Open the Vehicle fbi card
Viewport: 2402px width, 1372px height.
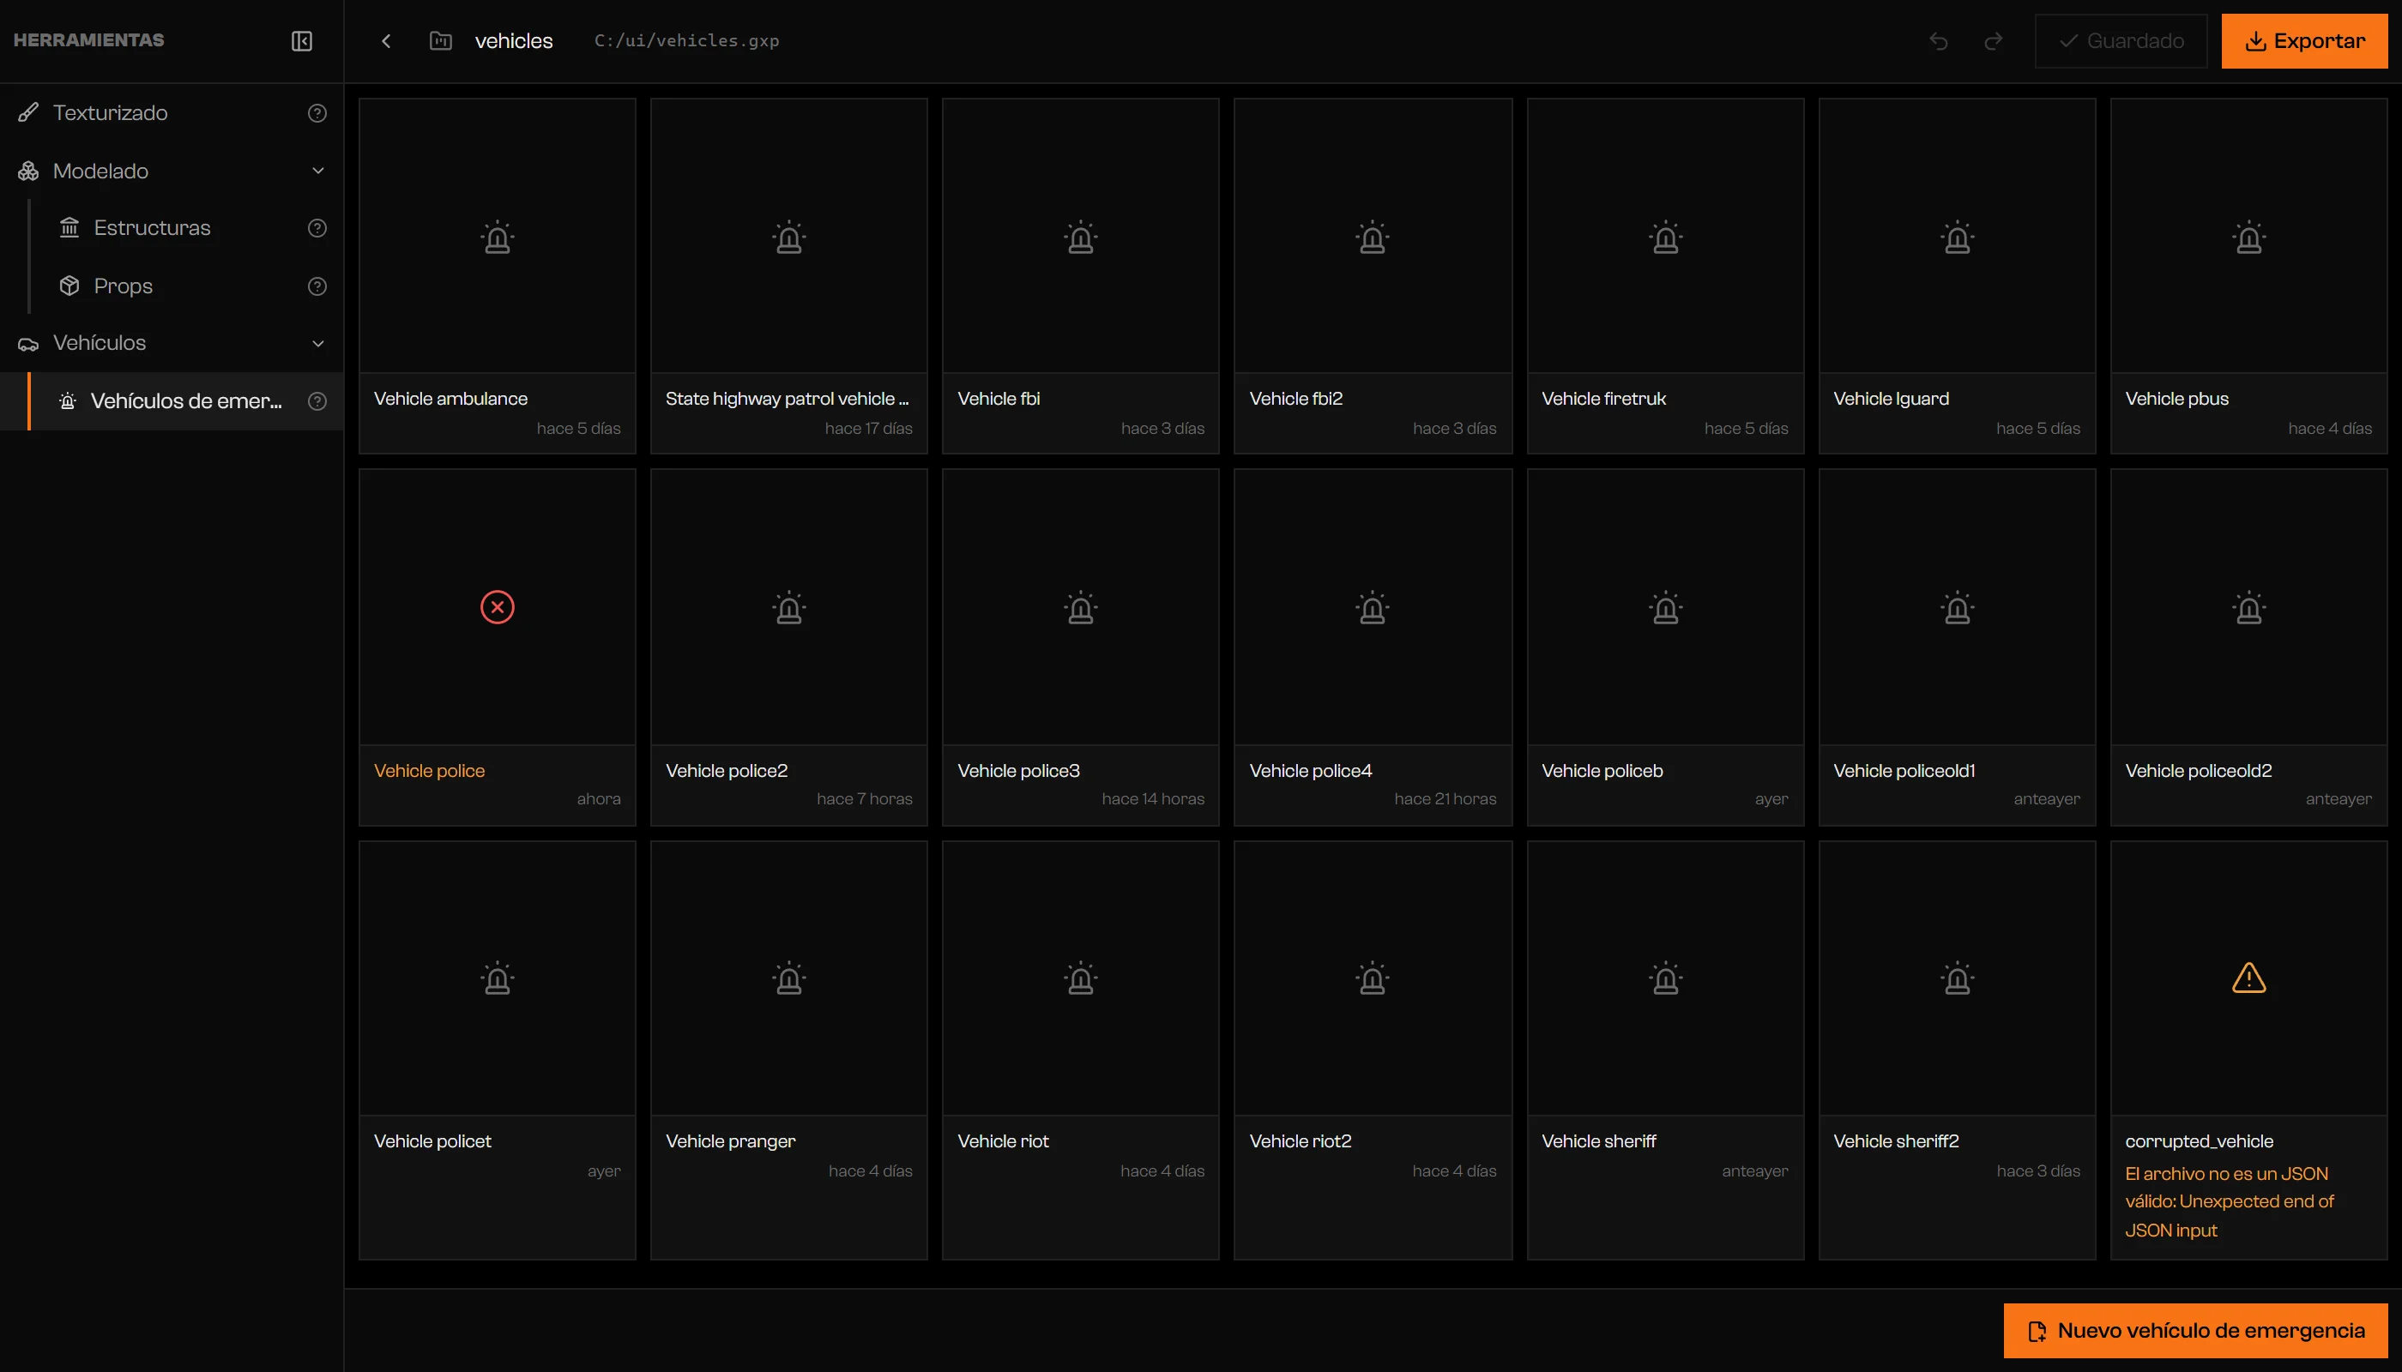tap(1081, 276)
